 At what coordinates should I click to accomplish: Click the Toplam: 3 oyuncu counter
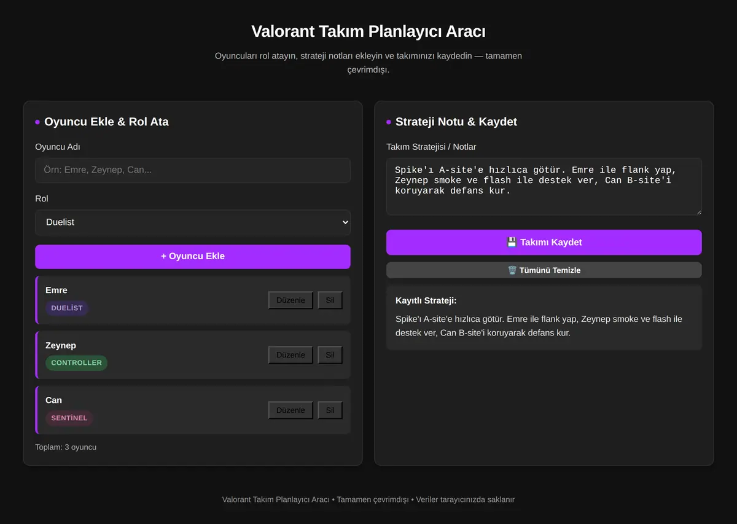(66, 447)
